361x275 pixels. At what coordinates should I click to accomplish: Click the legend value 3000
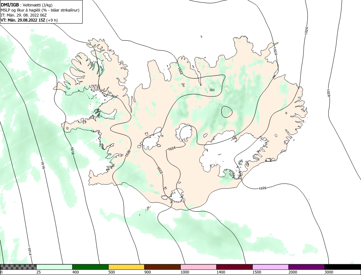coord(329,272)
